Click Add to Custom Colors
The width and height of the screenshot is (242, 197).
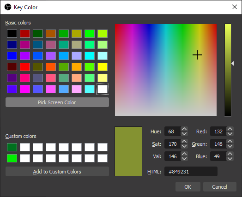[x=57, y=172]
